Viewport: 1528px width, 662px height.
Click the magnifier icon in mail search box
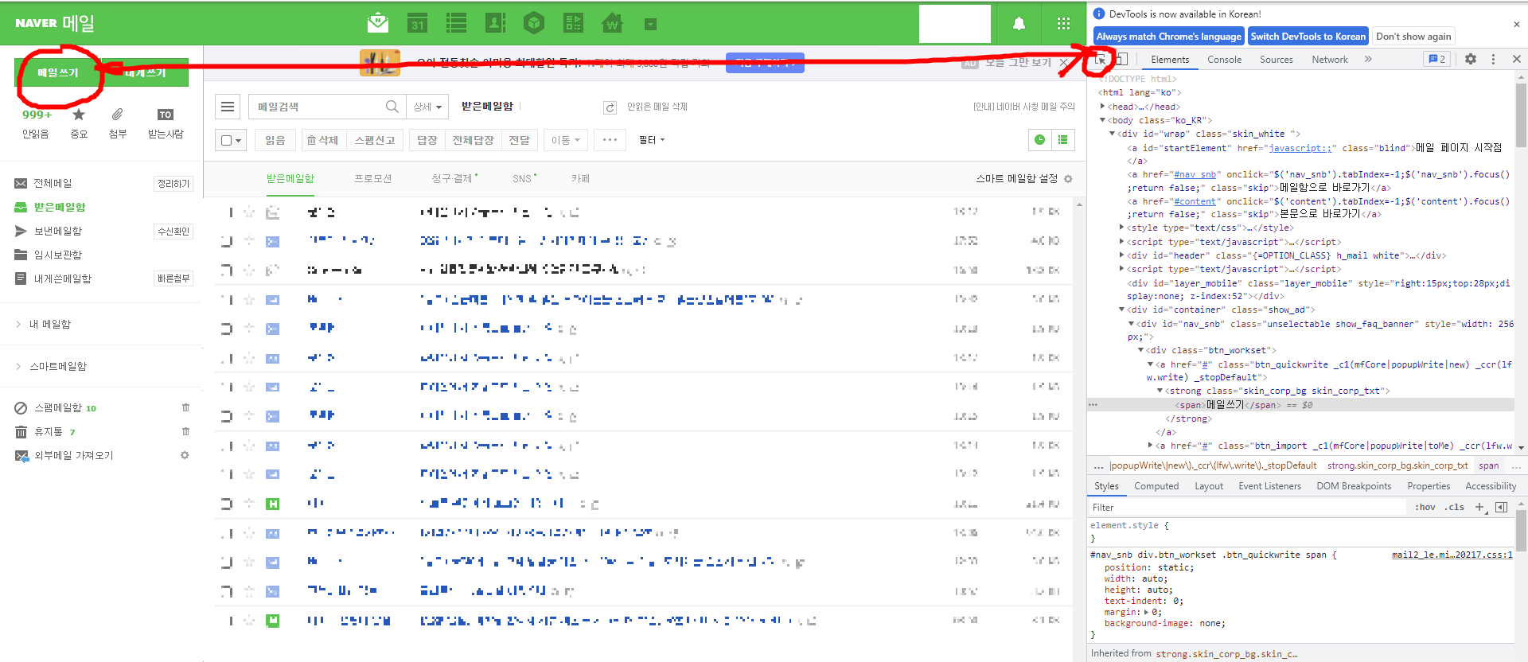point(392,107)
